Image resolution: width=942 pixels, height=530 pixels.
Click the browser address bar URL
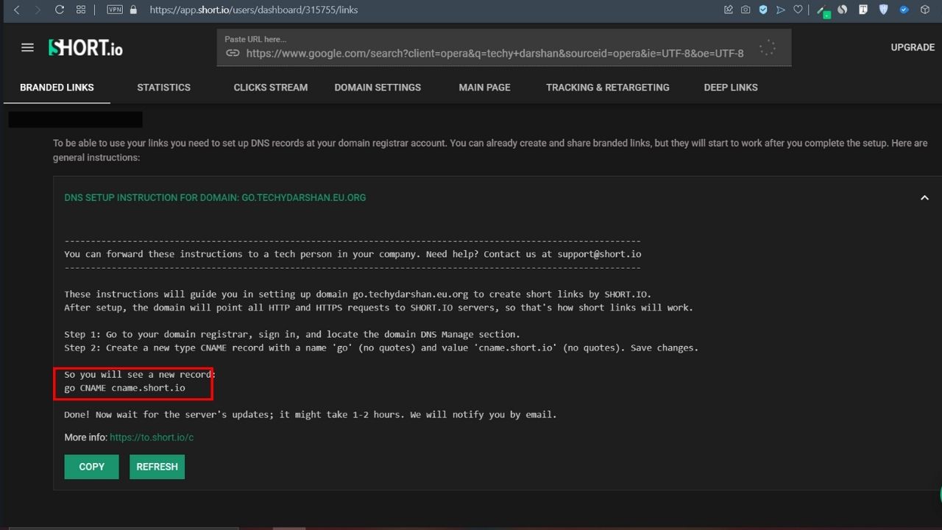click(254, 10)
